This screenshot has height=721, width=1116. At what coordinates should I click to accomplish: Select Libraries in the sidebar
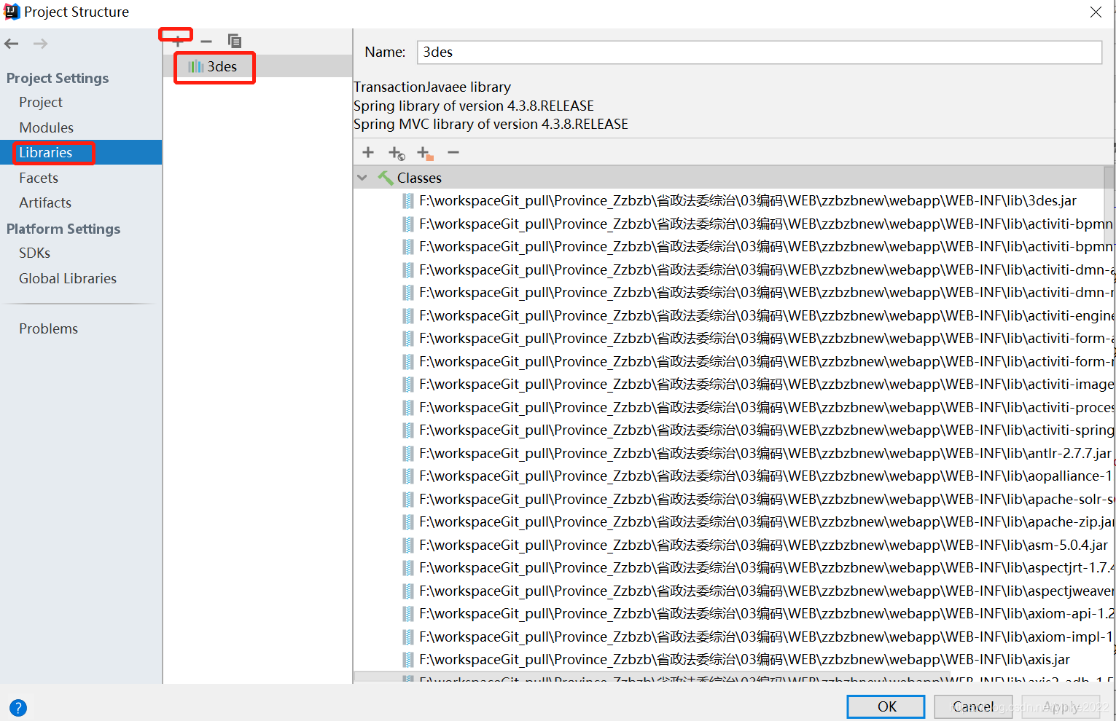[45, 152]
